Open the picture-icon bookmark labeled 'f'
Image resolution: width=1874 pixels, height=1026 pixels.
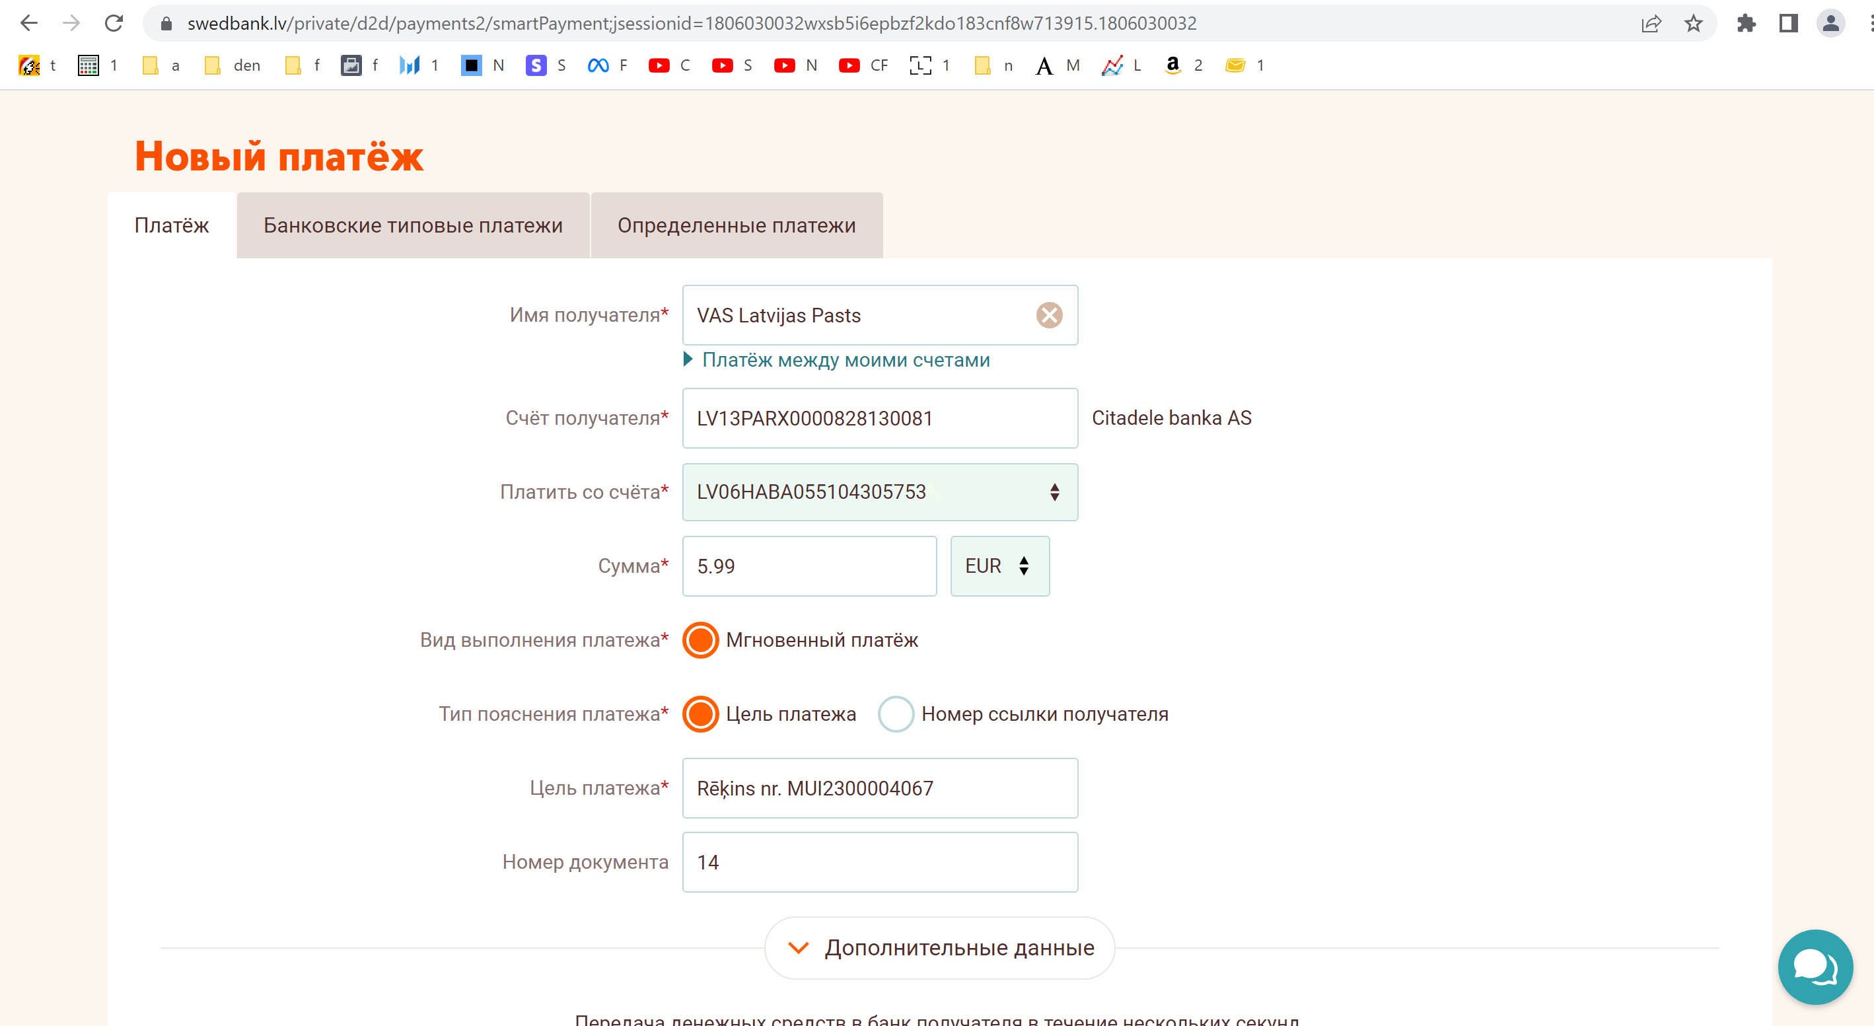[x=360, y=65]
